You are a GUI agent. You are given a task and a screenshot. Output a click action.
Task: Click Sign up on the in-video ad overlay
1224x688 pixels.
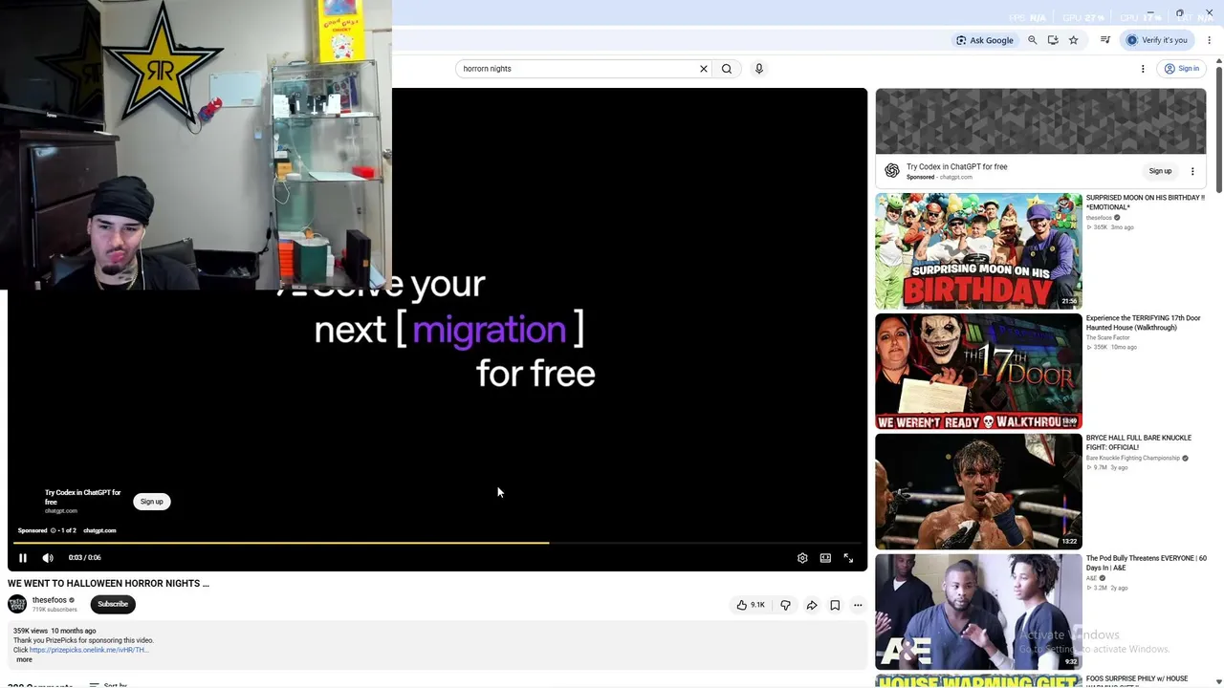pos(152,502)
